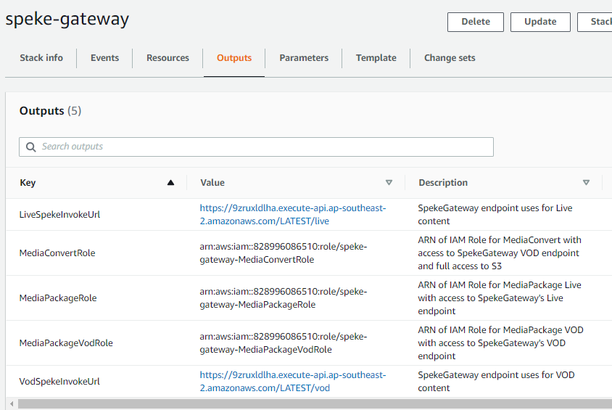
Task: Click the horizontal scrollbar track
Action: click(x=312, y=403)
